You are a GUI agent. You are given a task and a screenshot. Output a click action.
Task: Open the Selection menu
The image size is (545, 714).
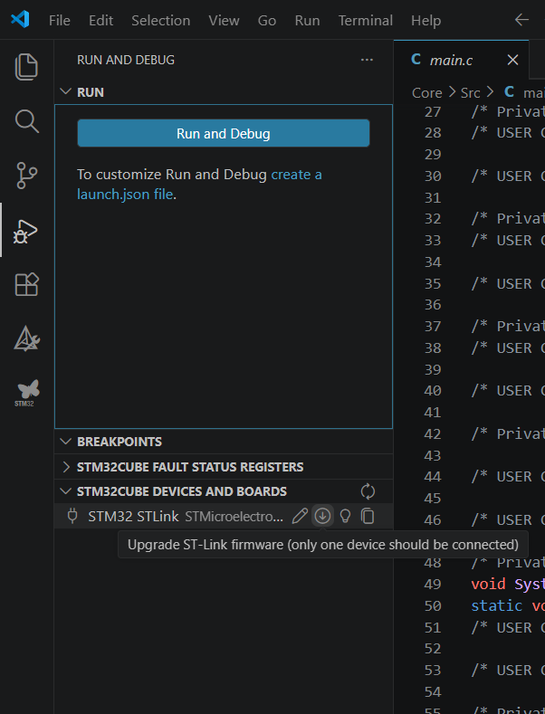click(x=161, y=21)
